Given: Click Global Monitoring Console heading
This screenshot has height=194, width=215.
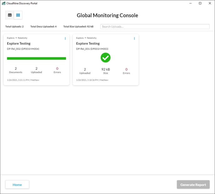Looking at the screenshot, I should coord(107,15).
